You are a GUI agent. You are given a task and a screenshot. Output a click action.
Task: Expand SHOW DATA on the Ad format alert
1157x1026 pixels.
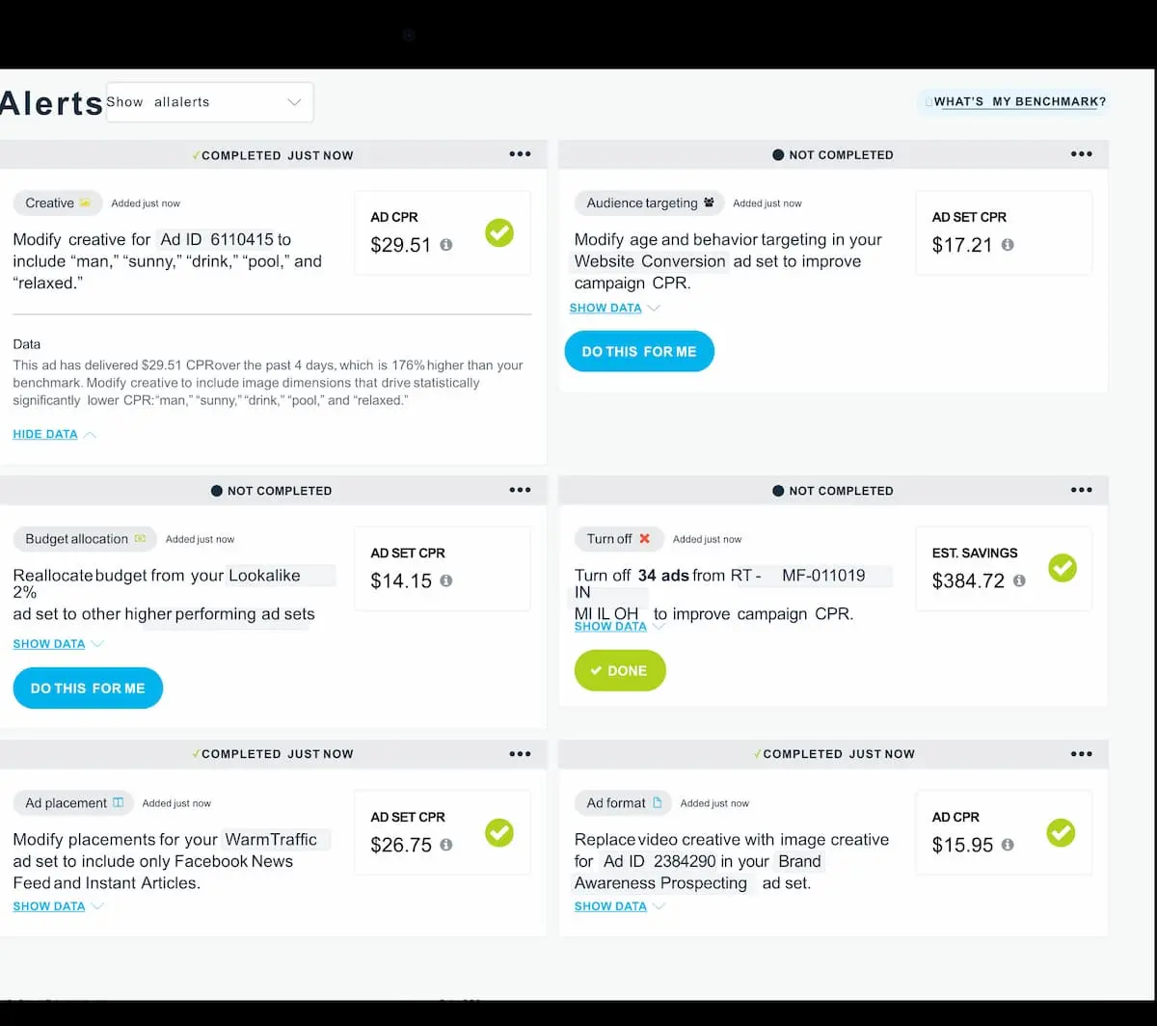click(x=619, y=906)
